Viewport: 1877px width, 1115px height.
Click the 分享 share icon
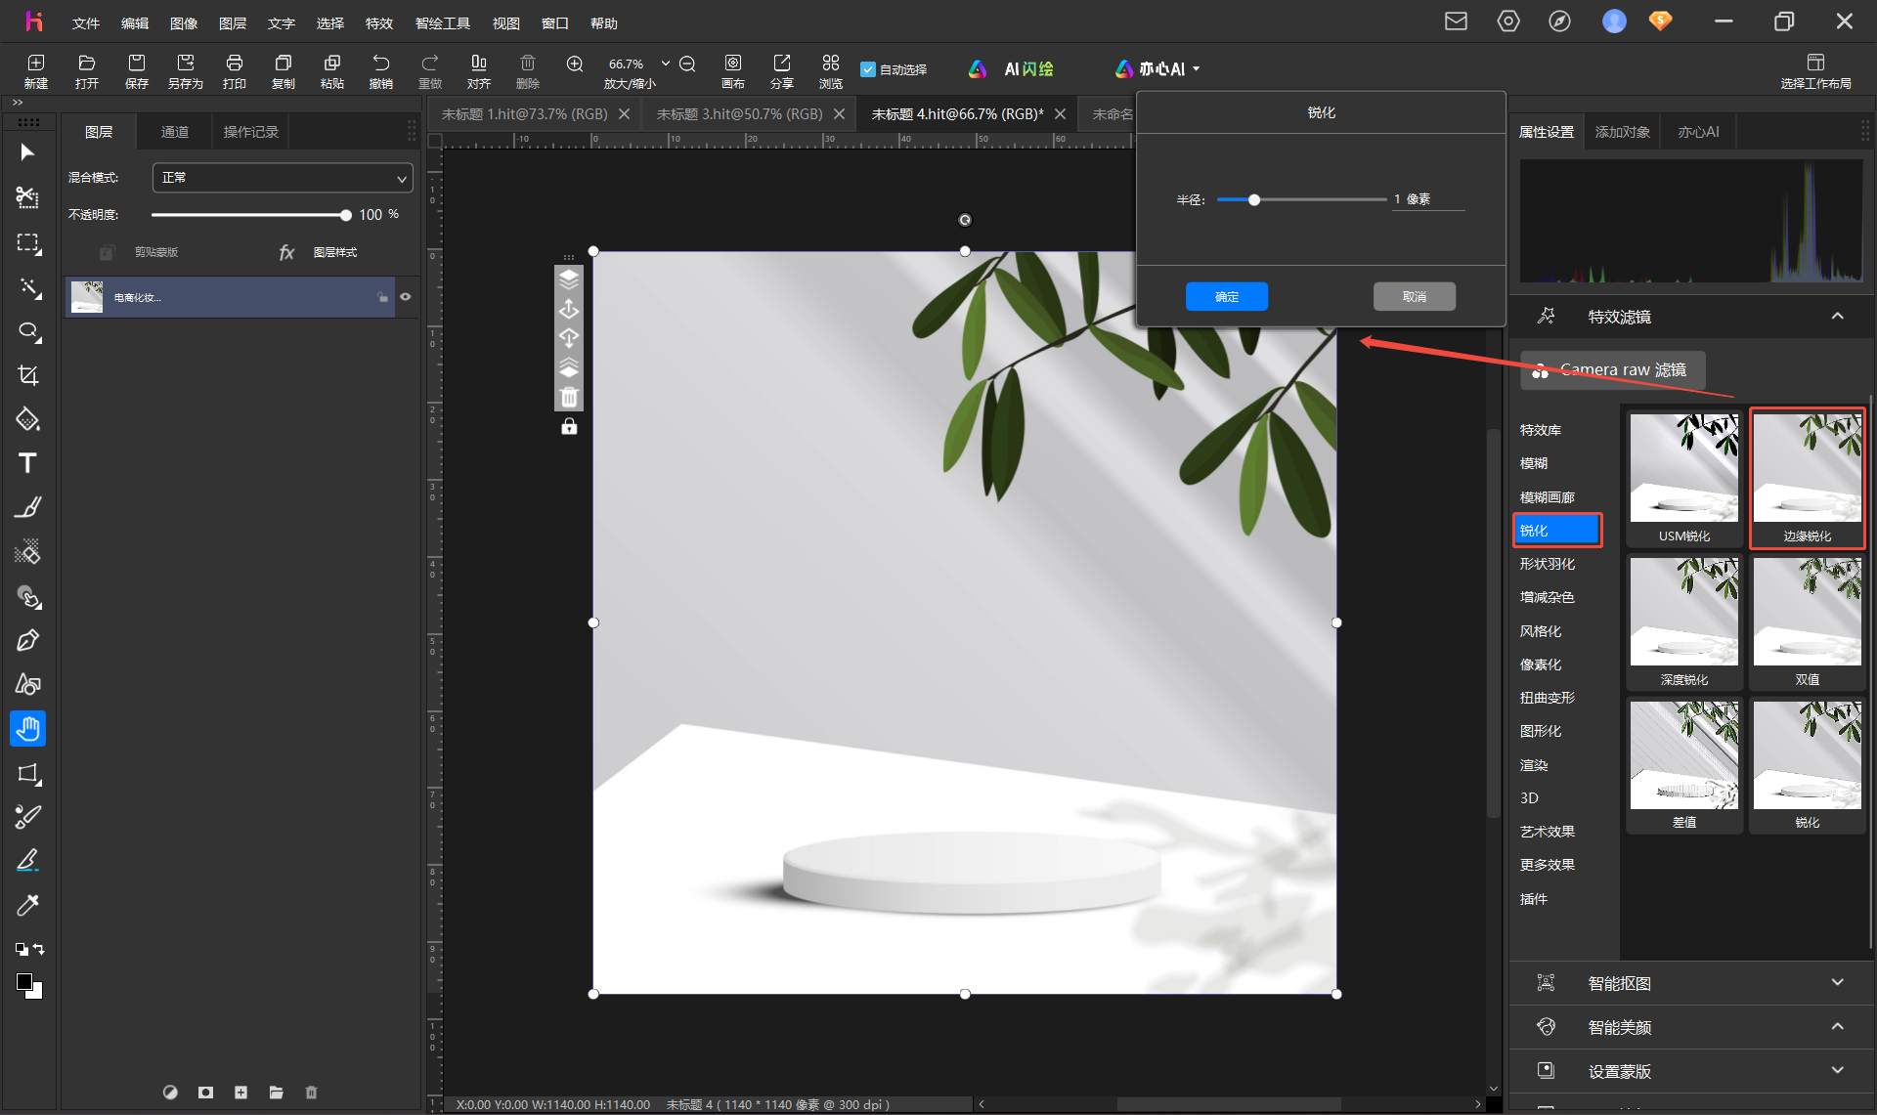point(782,70)
